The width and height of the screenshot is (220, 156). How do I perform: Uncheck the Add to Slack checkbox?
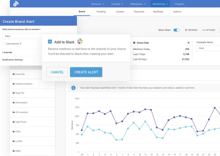pos(50,41)
